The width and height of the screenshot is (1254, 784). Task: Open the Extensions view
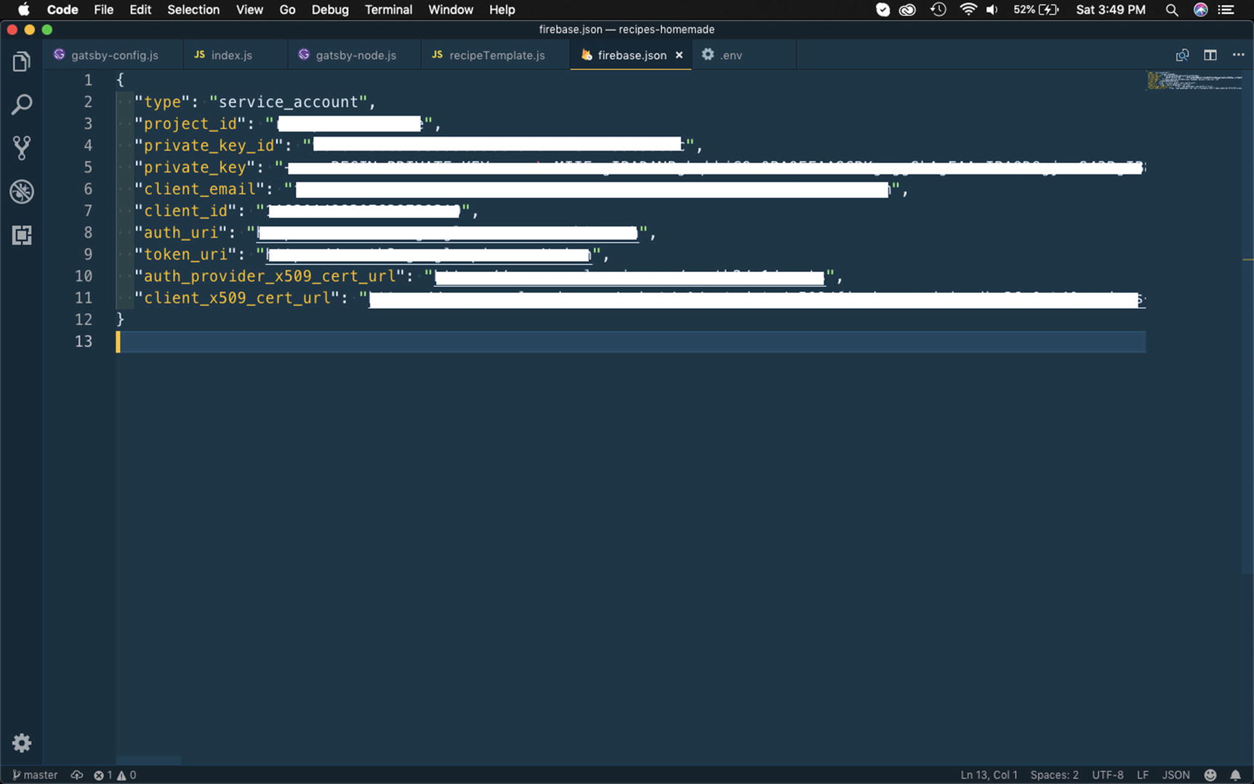coord(22,235)
